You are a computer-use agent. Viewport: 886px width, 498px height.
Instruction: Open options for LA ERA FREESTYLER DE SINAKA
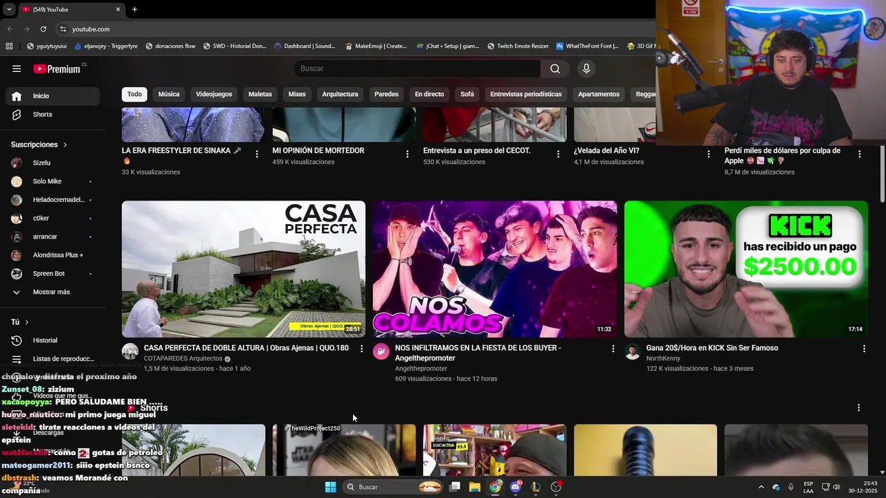257,154
